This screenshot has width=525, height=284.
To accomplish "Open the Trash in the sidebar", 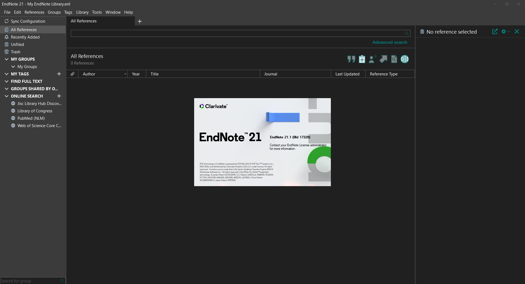I will pos(33,52).
